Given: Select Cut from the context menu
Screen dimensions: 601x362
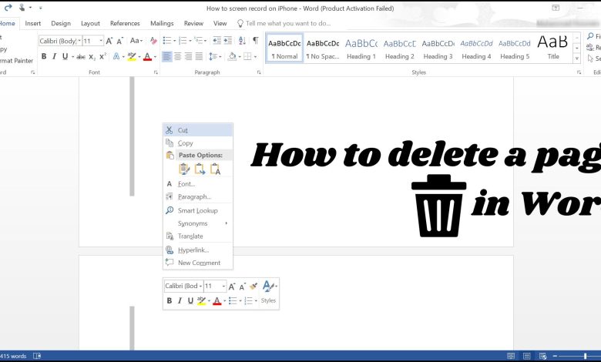Looking at the screenshot, I should pos(183,130).
